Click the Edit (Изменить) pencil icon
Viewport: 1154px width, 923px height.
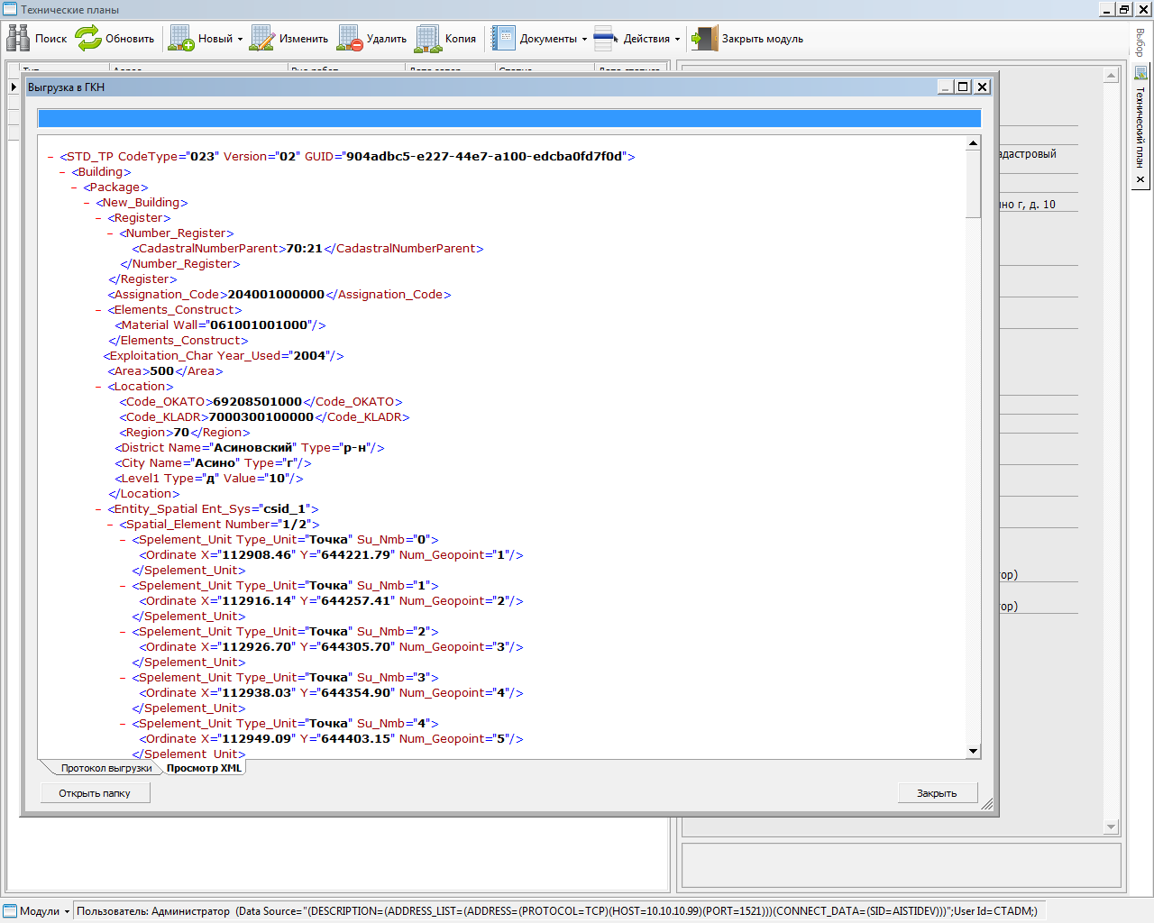(262, 38)
